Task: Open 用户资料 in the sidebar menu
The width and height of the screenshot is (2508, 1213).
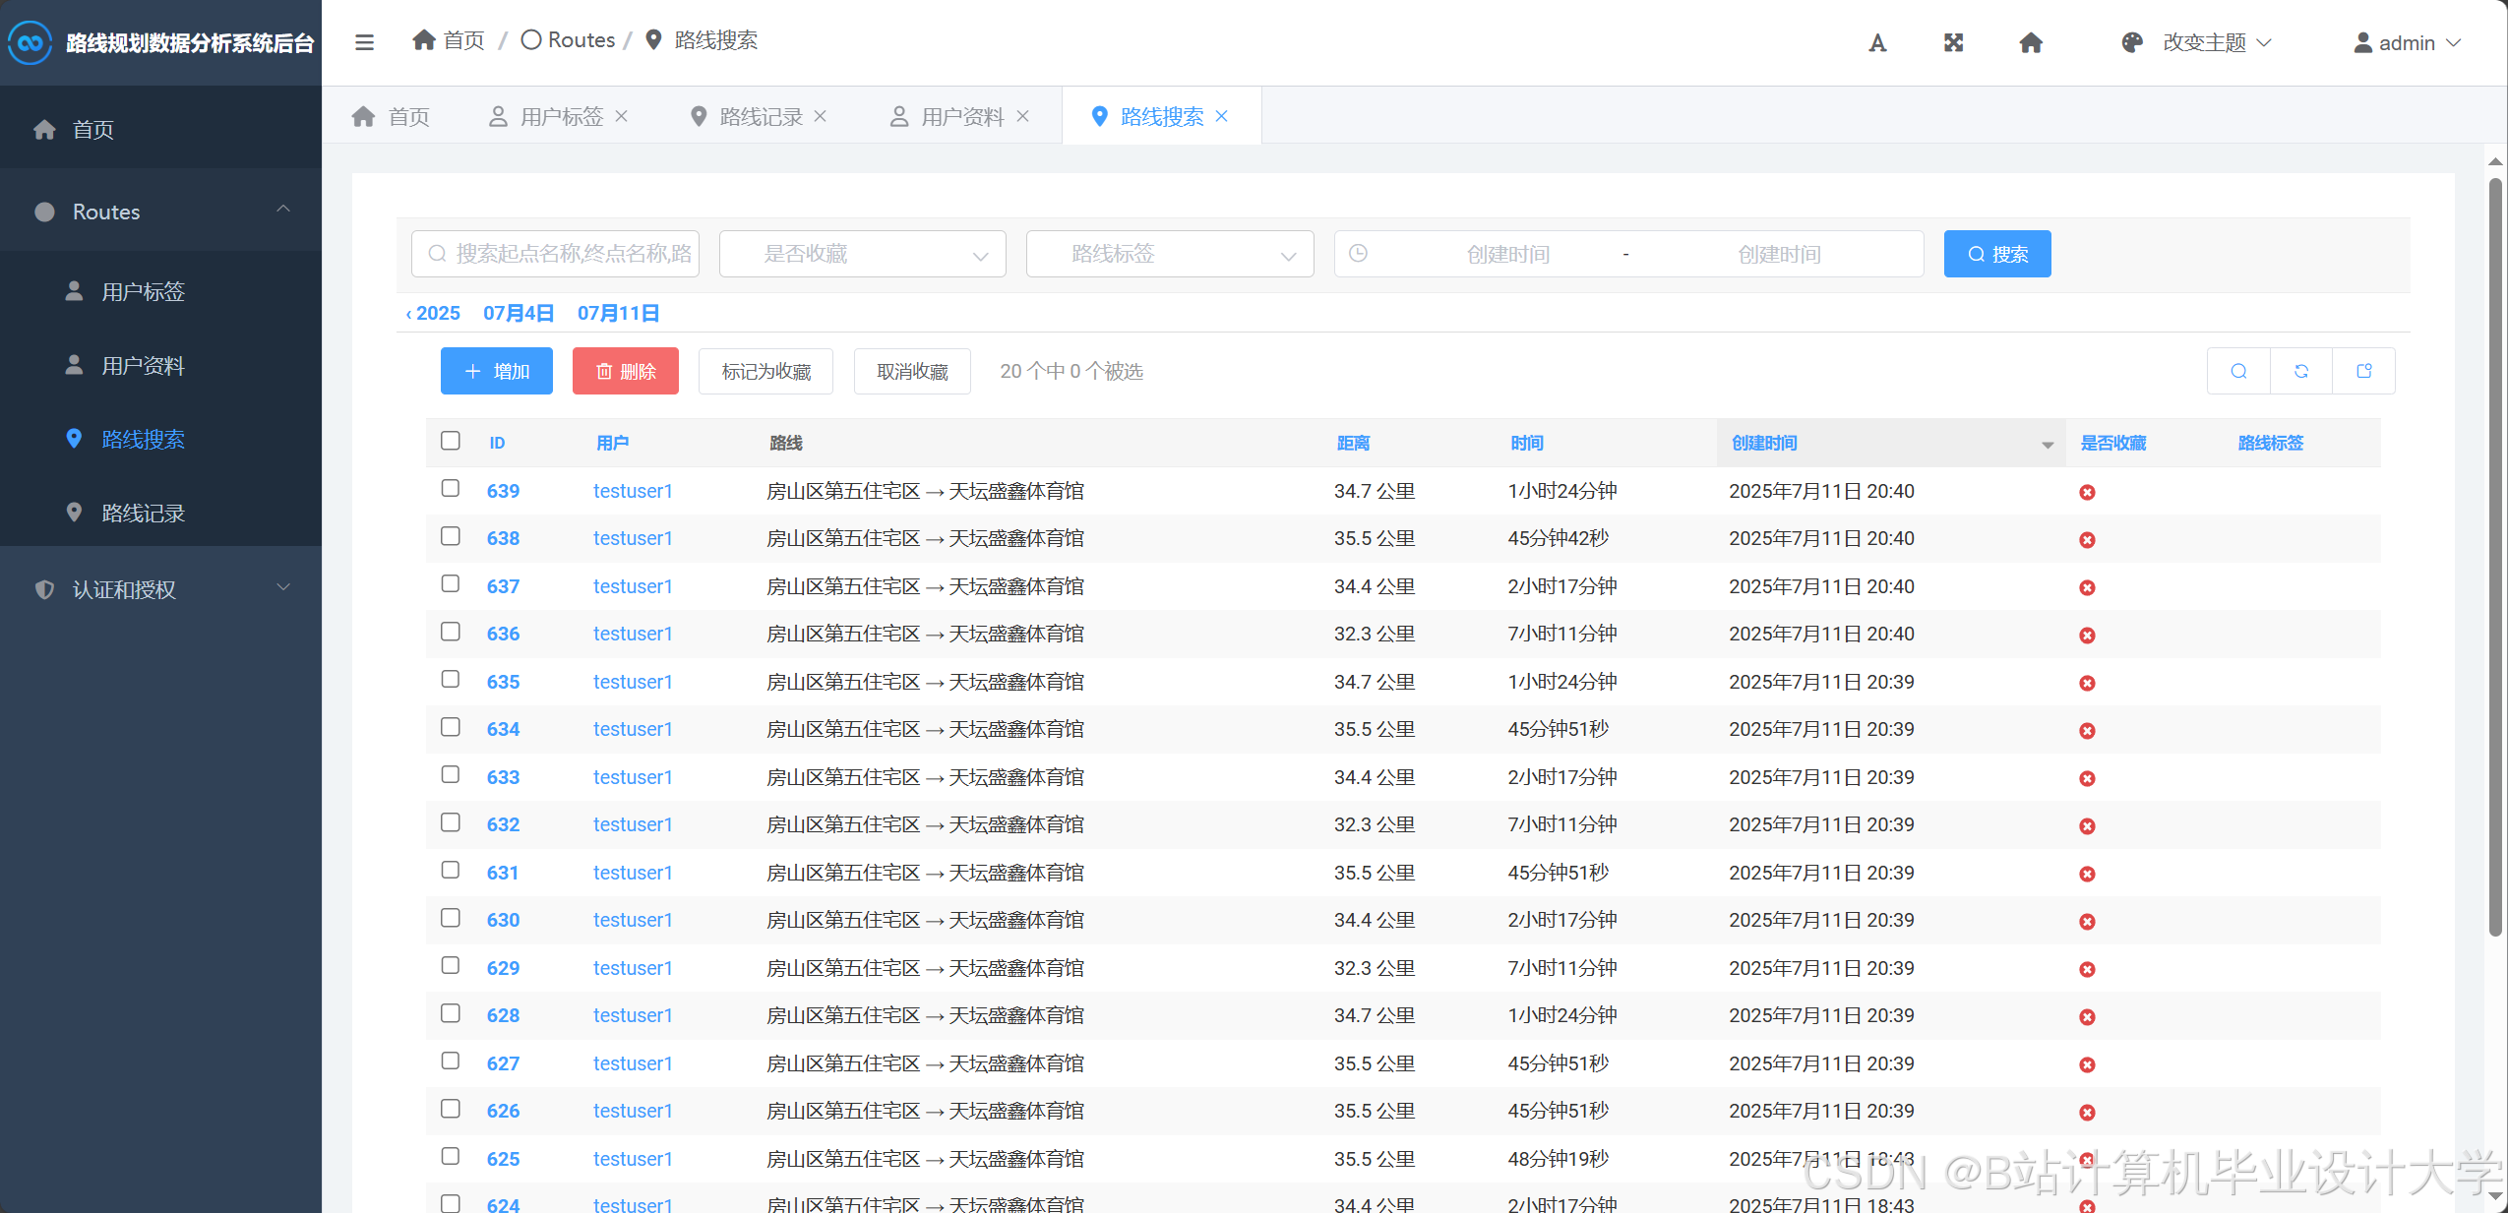Action: point(143,366)
